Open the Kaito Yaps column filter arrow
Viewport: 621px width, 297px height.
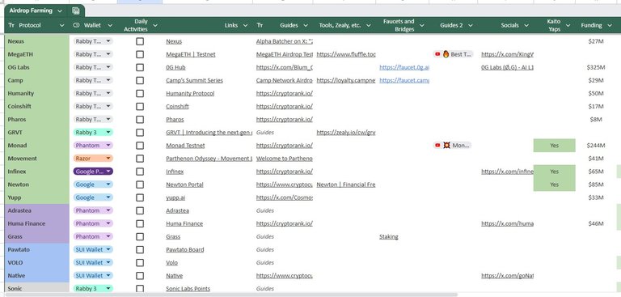click(568, 25)
